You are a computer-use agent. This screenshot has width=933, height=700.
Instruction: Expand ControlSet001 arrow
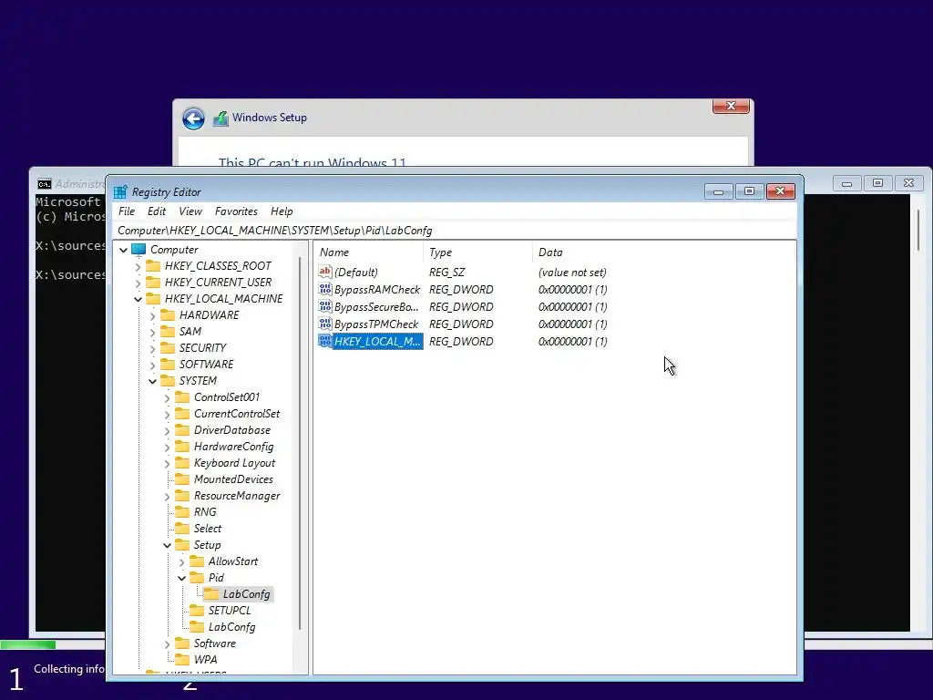coord(168,397)
